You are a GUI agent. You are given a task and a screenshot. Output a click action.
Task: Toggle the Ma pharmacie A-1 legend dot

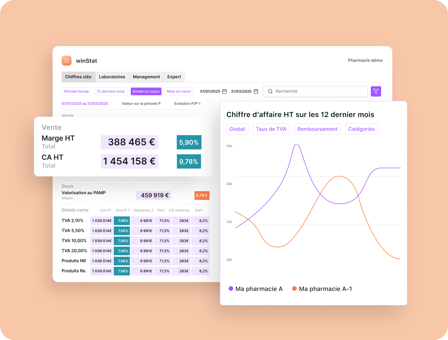click(x=294, y=289)
